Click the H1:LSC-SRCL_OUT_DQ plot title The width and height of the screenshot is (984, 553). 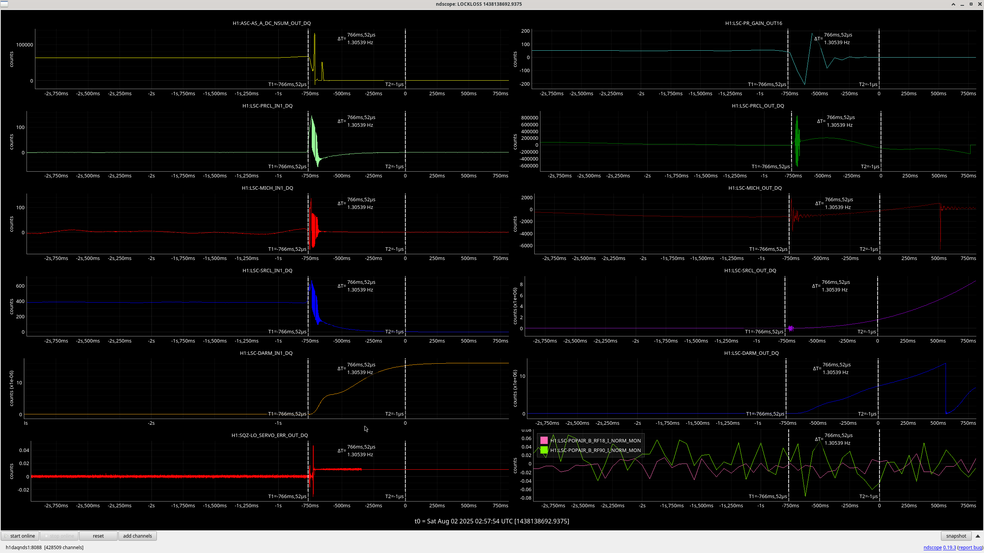[750, 270]
